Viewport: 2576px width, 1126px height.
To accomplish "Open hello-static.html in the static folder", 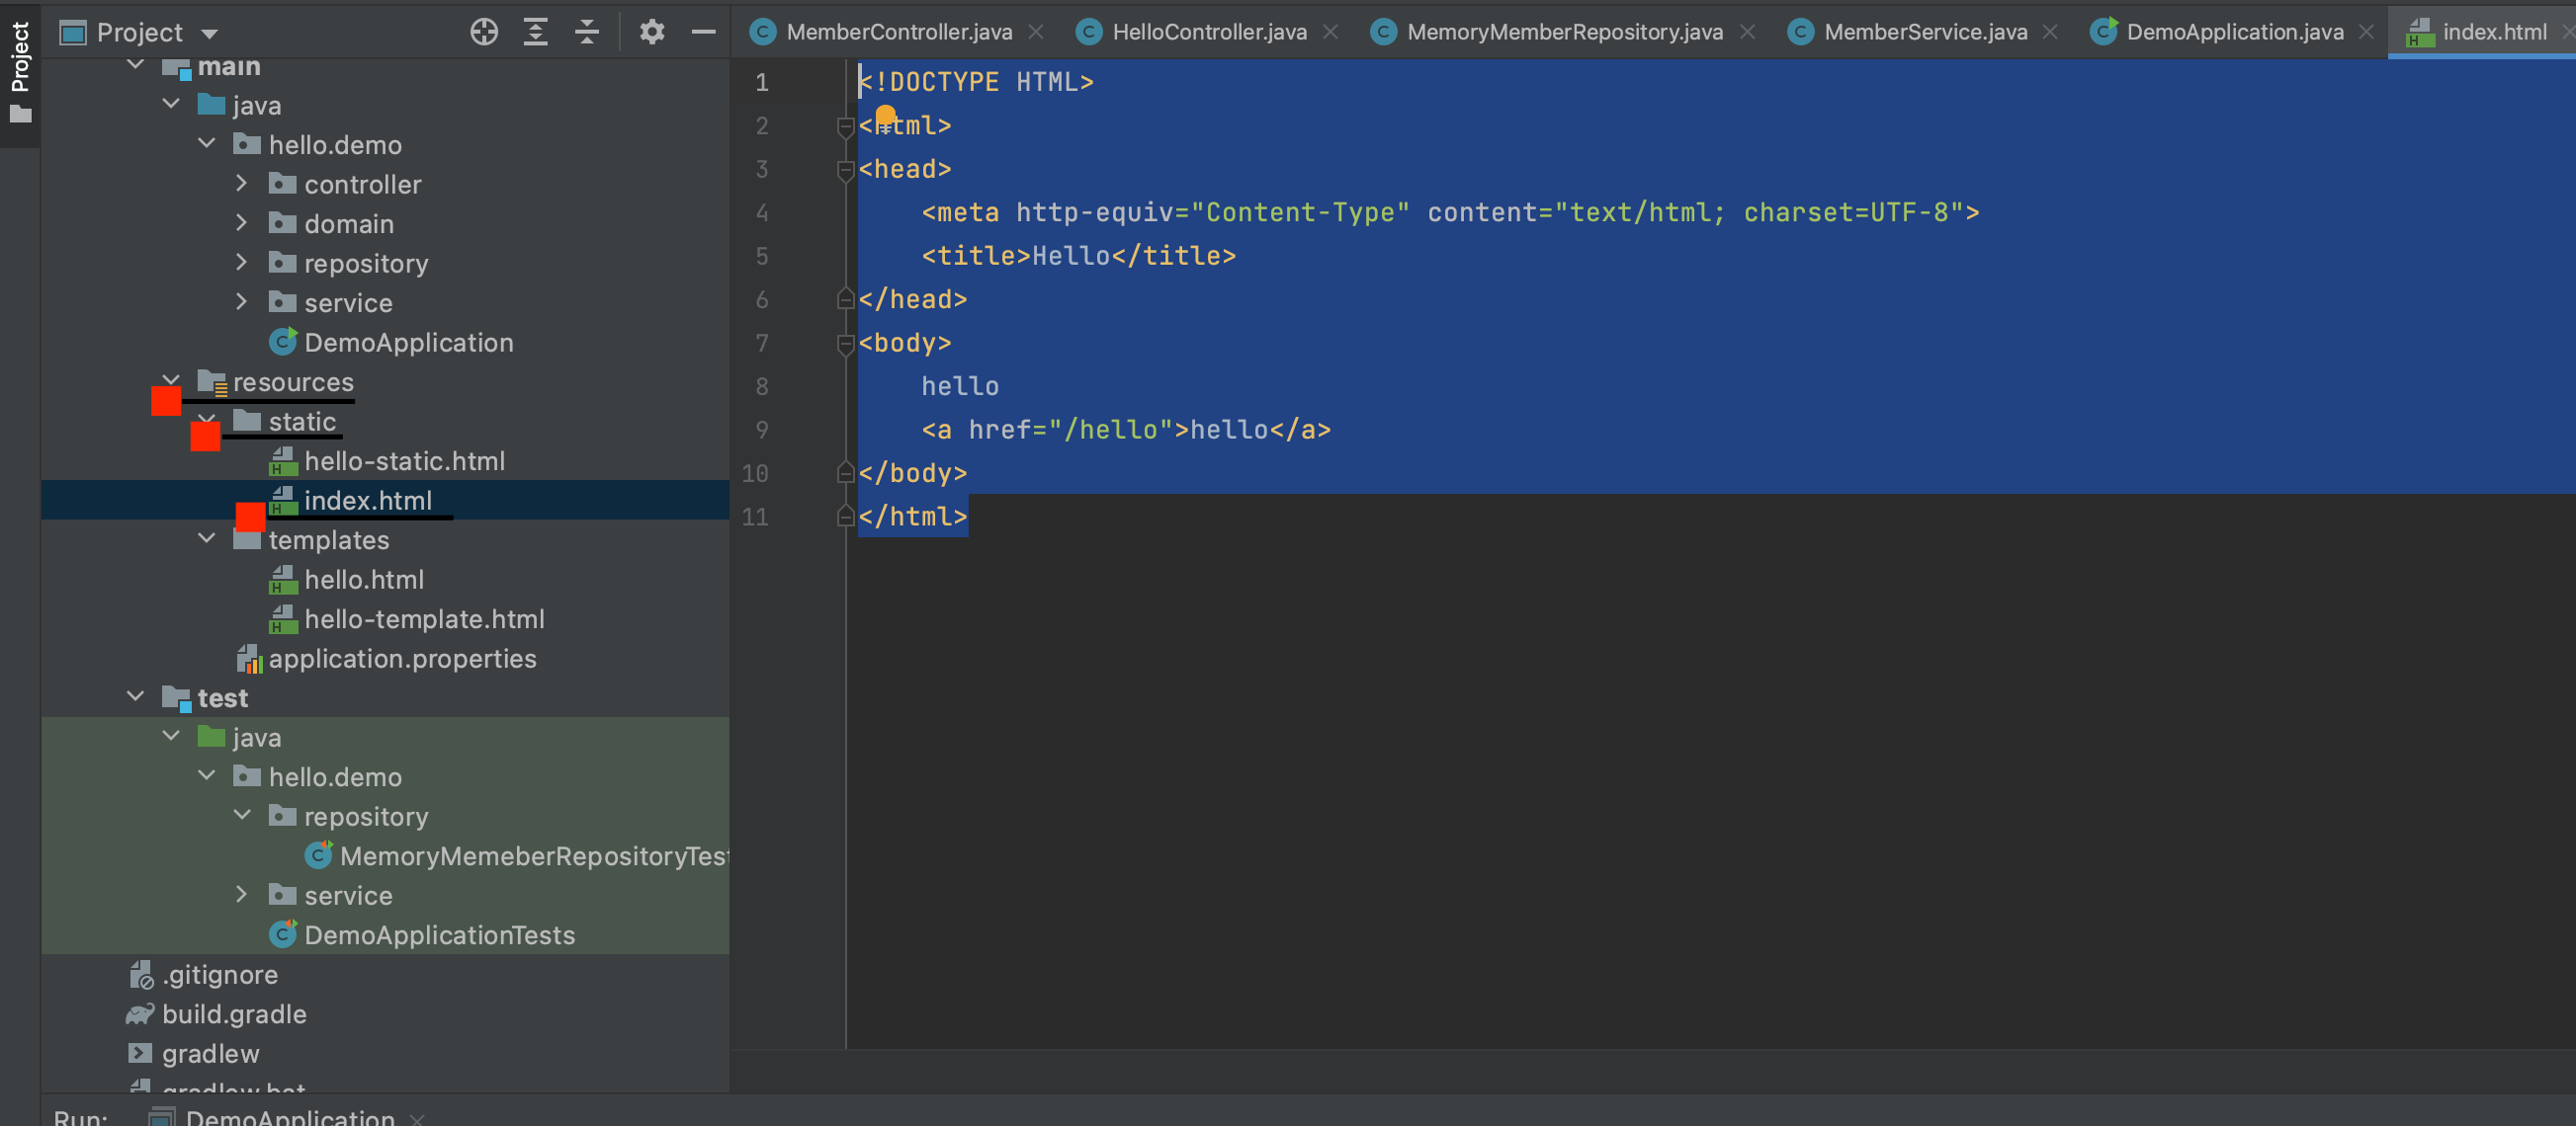I will click(x=404, y=460).
